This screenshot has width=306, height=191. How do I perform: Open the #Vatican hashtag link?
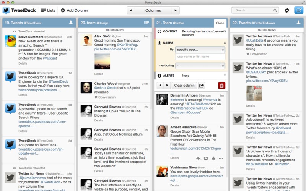pos(49,58)
